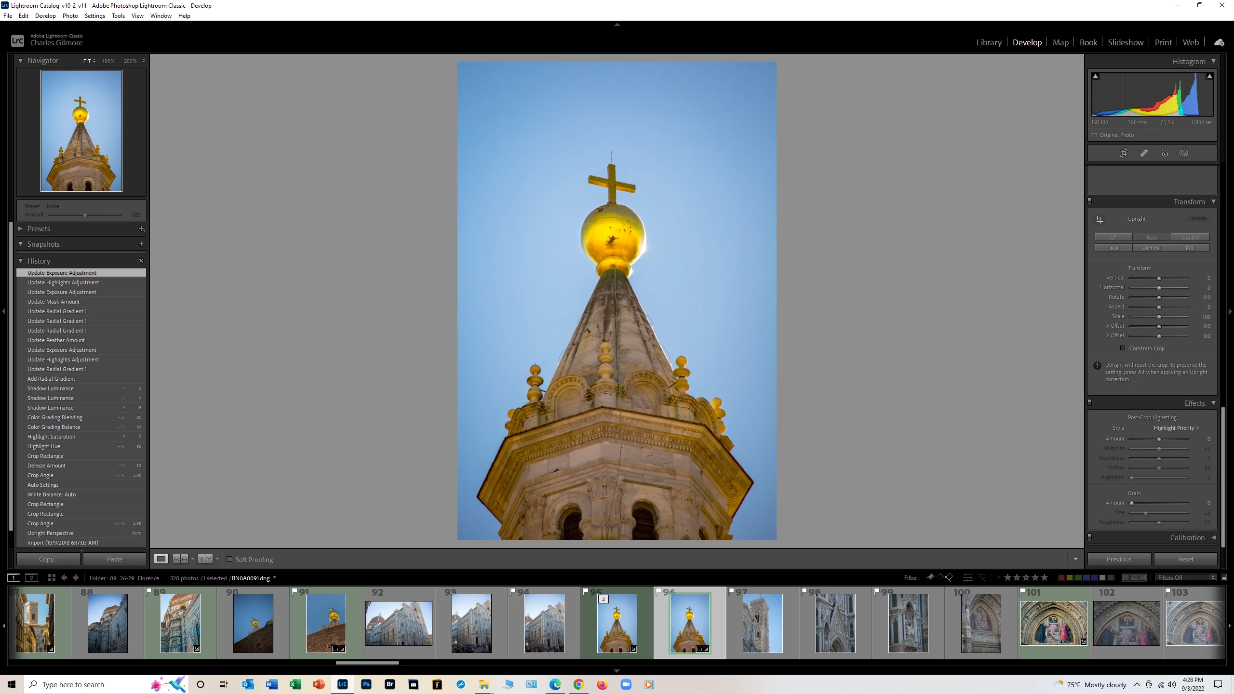The height and width of the screenshot is (694, 1234).
Task: Click the Reset button
Action: tap(1185, 559)
